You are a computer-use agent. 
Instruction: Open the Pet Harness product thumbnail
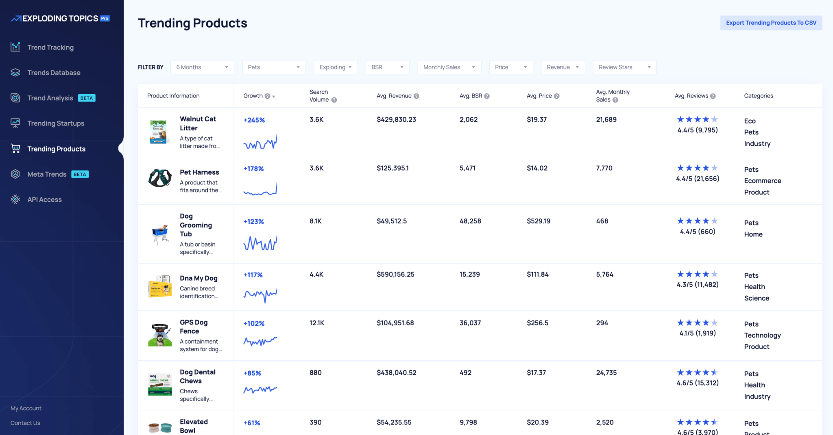coord(160,178)
